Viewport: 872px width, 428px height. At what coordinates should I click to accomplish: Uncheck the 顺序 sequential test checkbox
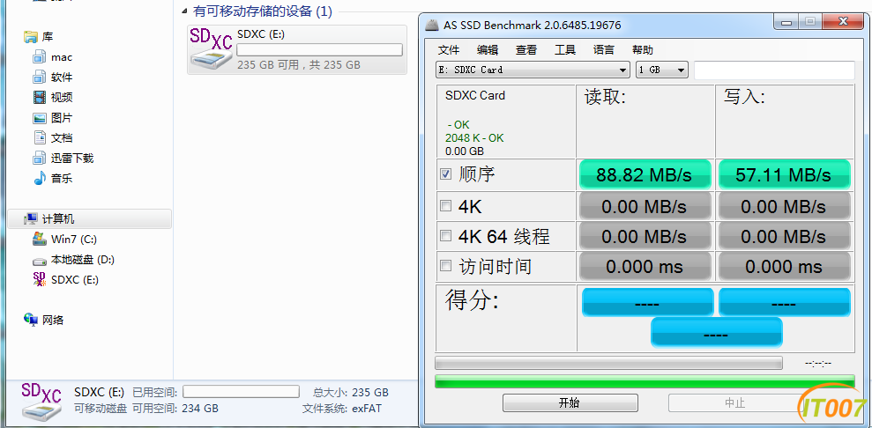click(x=445, y=174)
